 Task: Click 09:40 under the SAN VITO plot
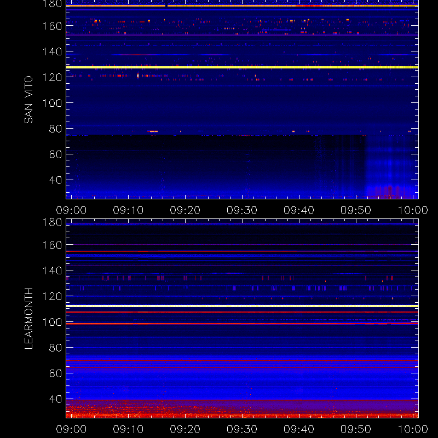pos(299,210)
